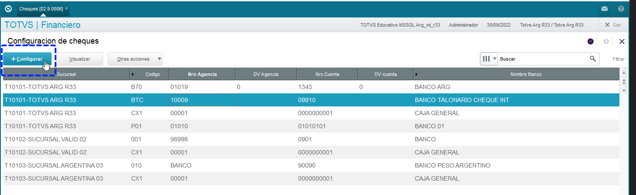
Task: Sort by the DV cuenta column header
Action: click(386, 74)
